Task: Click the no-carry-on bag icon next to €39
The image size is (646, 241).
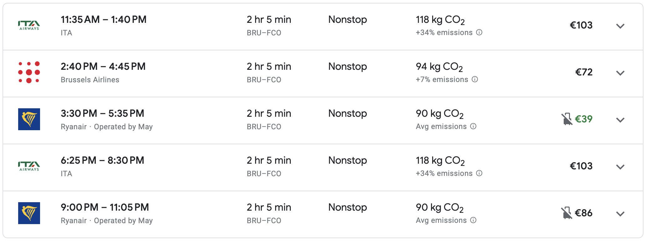Action: pos(567,119)
